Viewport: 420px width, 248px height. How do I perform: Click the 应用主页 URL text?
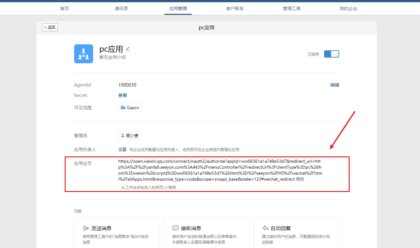click(220, 170)
